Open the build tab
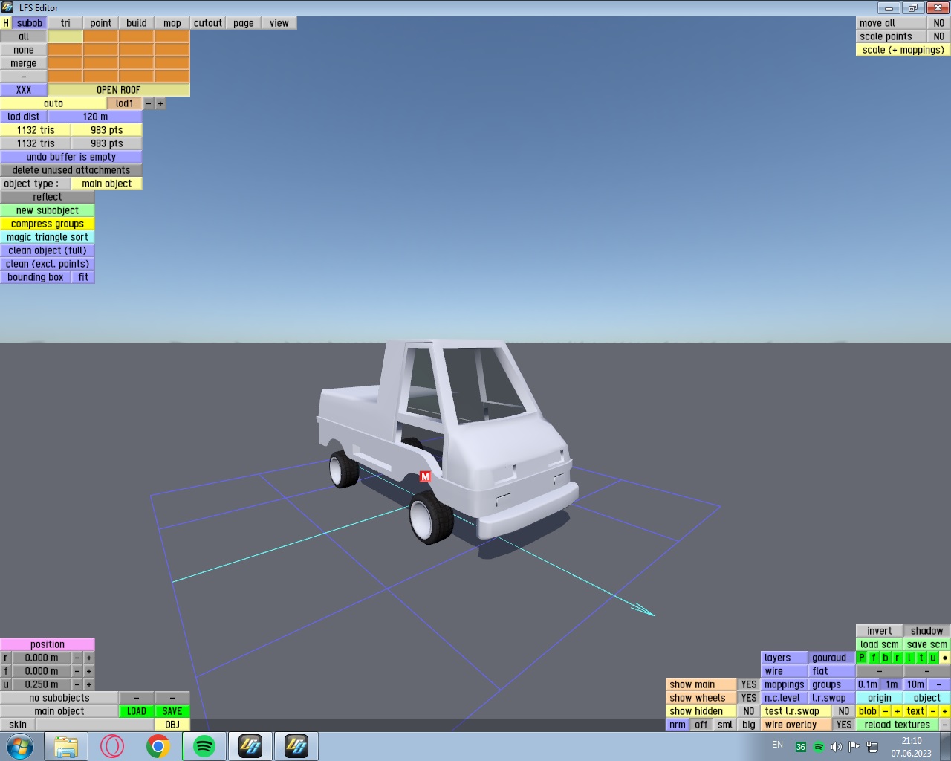 137,23
